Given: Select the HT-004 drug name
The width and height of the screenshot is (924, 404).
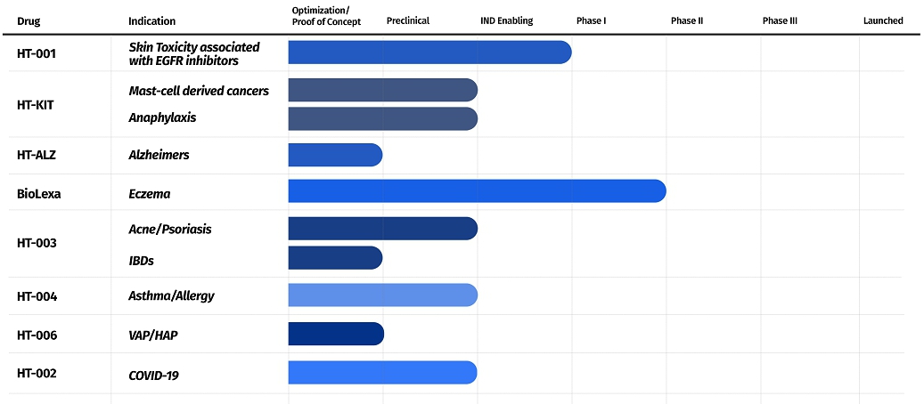Looking at the screenshot, I should tap(37, 295).
